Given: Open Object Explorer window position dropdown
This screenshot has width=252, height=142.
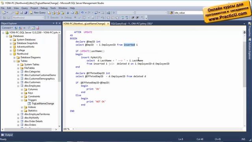Looking at the screenshot, I should tap(54, 23).
